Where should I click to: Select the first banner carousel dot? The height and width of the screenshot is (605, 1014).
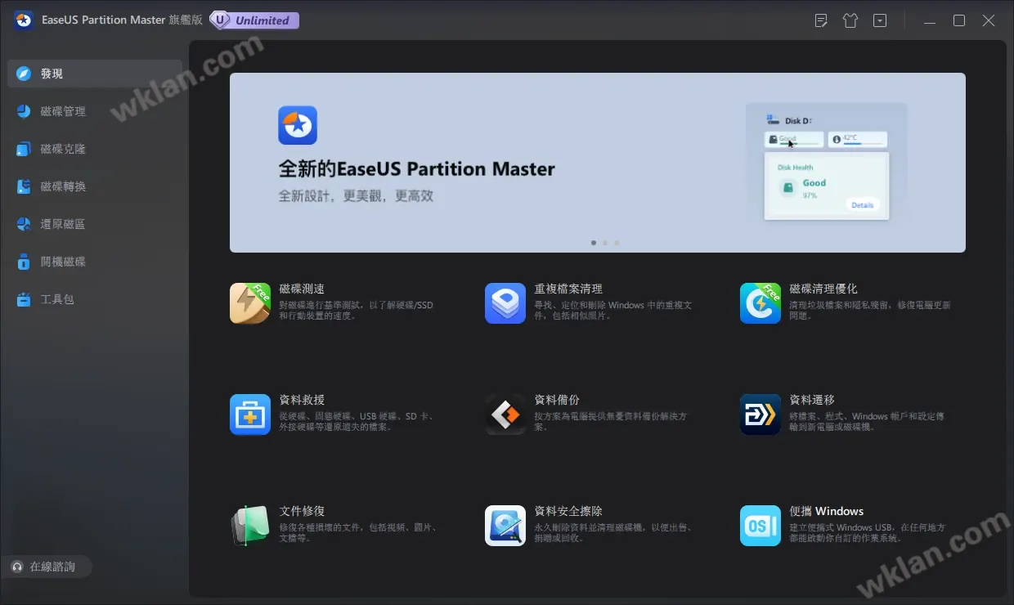pyautogui.click(x=594, y=243)
